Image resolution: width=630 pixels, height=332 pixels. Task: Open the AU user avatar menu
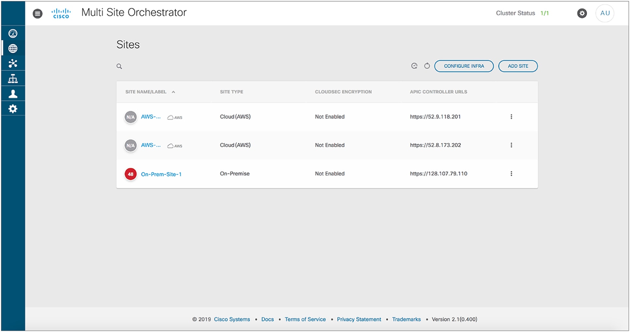coord(605,13)
